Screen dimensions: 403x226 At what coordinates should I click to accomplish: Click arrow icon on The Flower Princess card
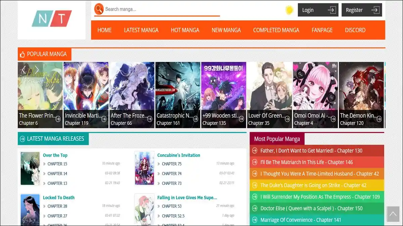pos(58,119)
